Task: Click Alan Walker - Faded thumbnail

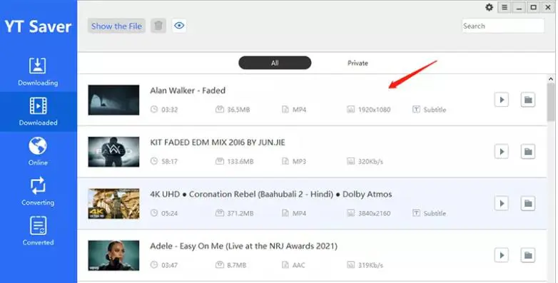Action: (113, 100)
